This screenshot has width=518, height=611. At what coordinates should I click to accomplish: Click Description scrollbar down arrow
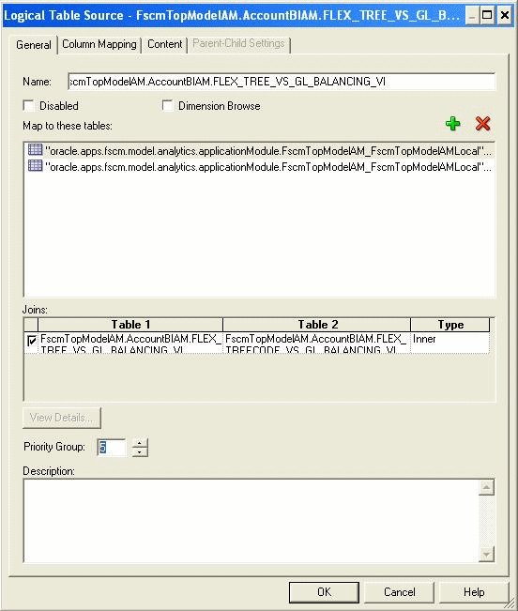[486, 554]
